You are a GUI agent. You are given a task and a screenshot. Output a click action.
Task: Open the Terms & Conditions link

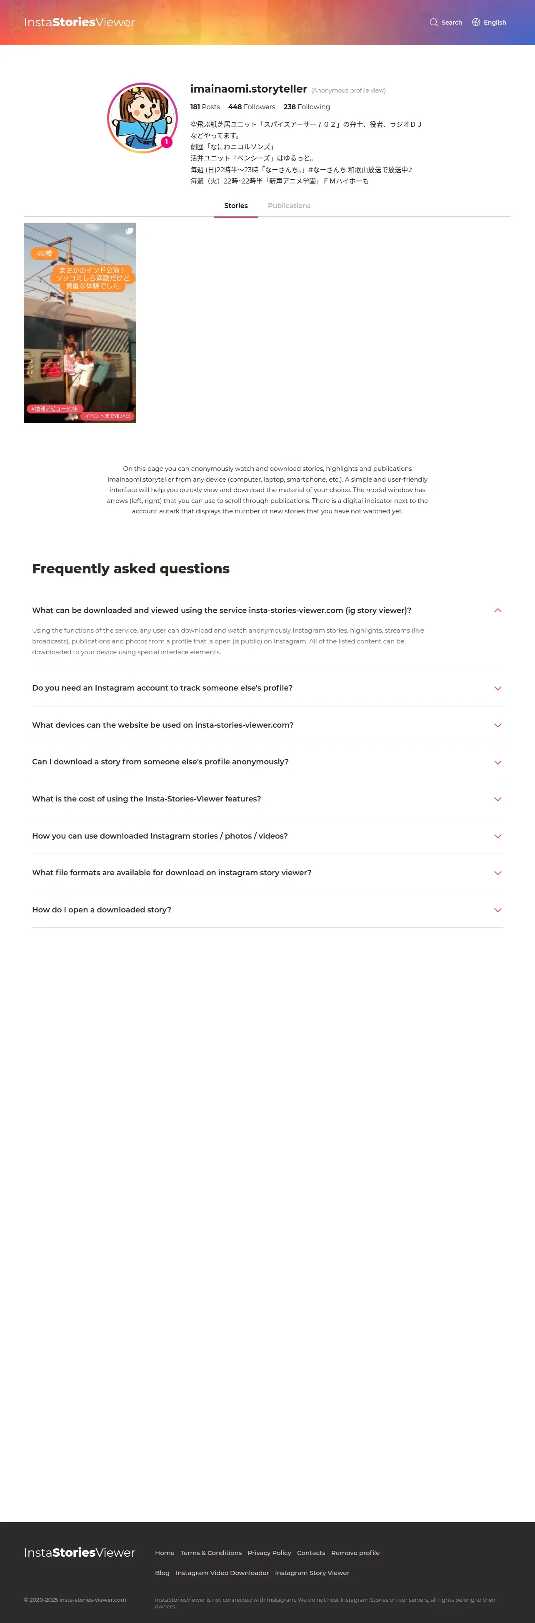click(x=211, y=1553)
